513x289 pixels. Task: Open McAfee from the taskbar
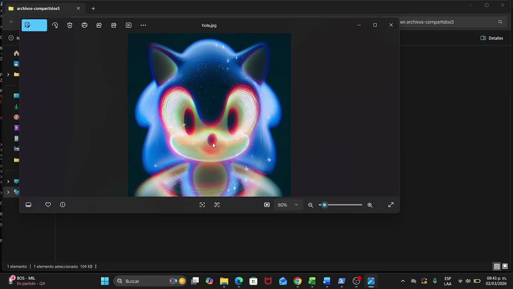pos(268,281)
